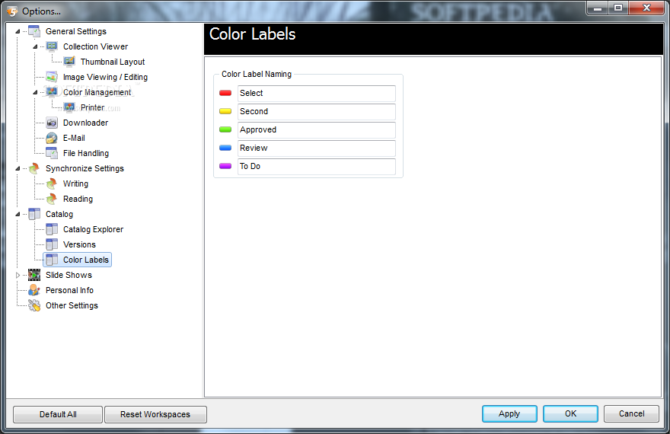Viewport: 670px width, 434px height.
Task: Close the Options window
Action: tap(646, 8)
